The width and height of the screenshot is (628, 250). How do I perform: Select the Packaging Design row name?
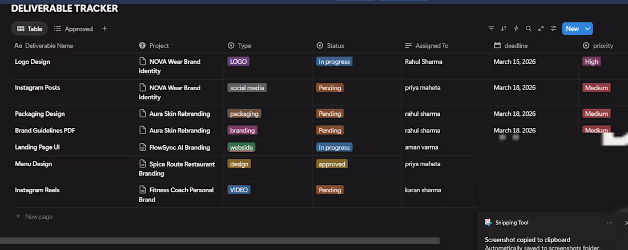pos(39,114)
